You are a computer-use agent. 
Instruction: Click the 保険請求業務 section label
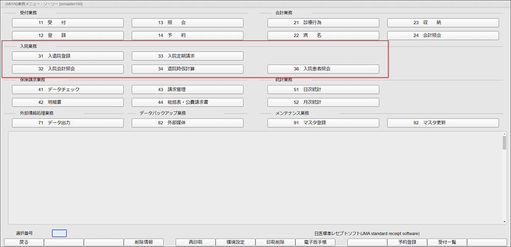tap(33, 80)
